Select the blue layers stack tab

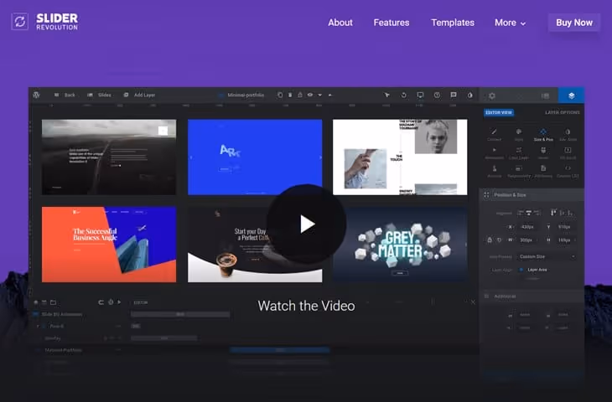tap(572, 95)
